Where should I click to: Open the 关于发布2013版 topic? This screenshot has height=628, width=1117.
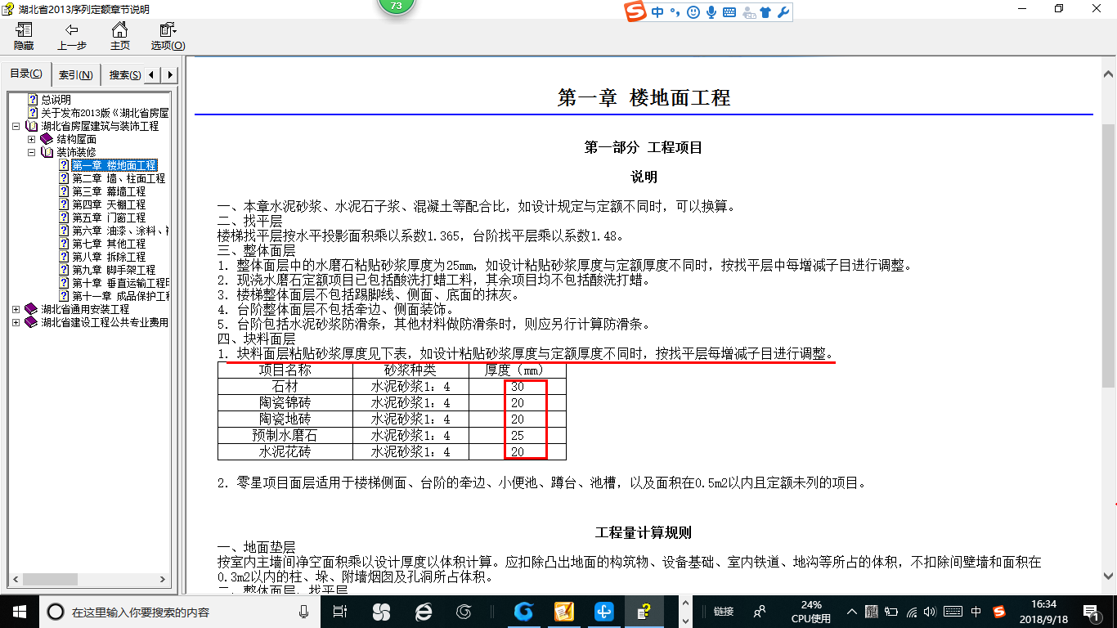105,113
